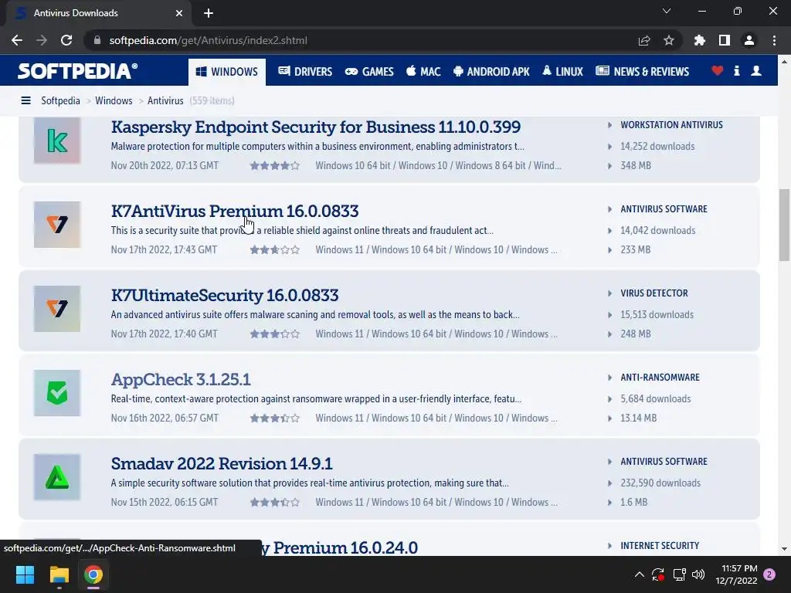Click the taskbar clock showing 11:57 PM
Screen dimensions: 791x593
click(x=737, y=574)
